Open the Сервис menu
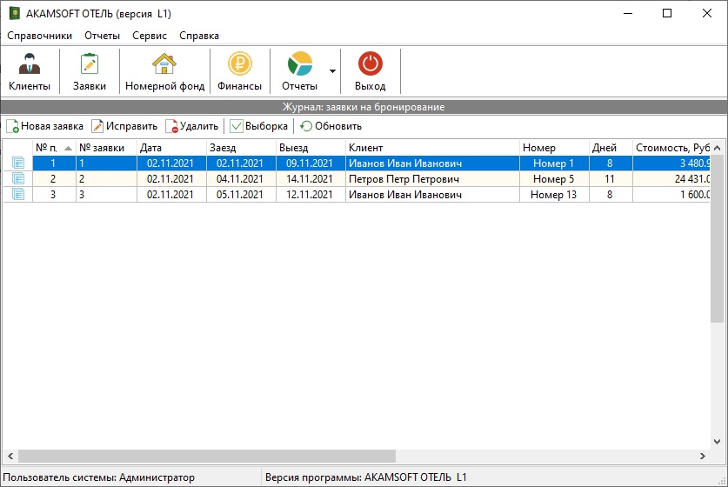Image resolution: width=728 pixels, height=487 pixels. click(150, 36)
